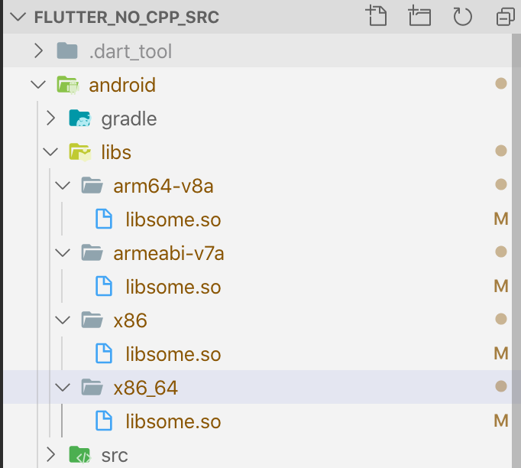Click the .dart_tool folder icon
The image size is (521, 468).
coord(68,51)
